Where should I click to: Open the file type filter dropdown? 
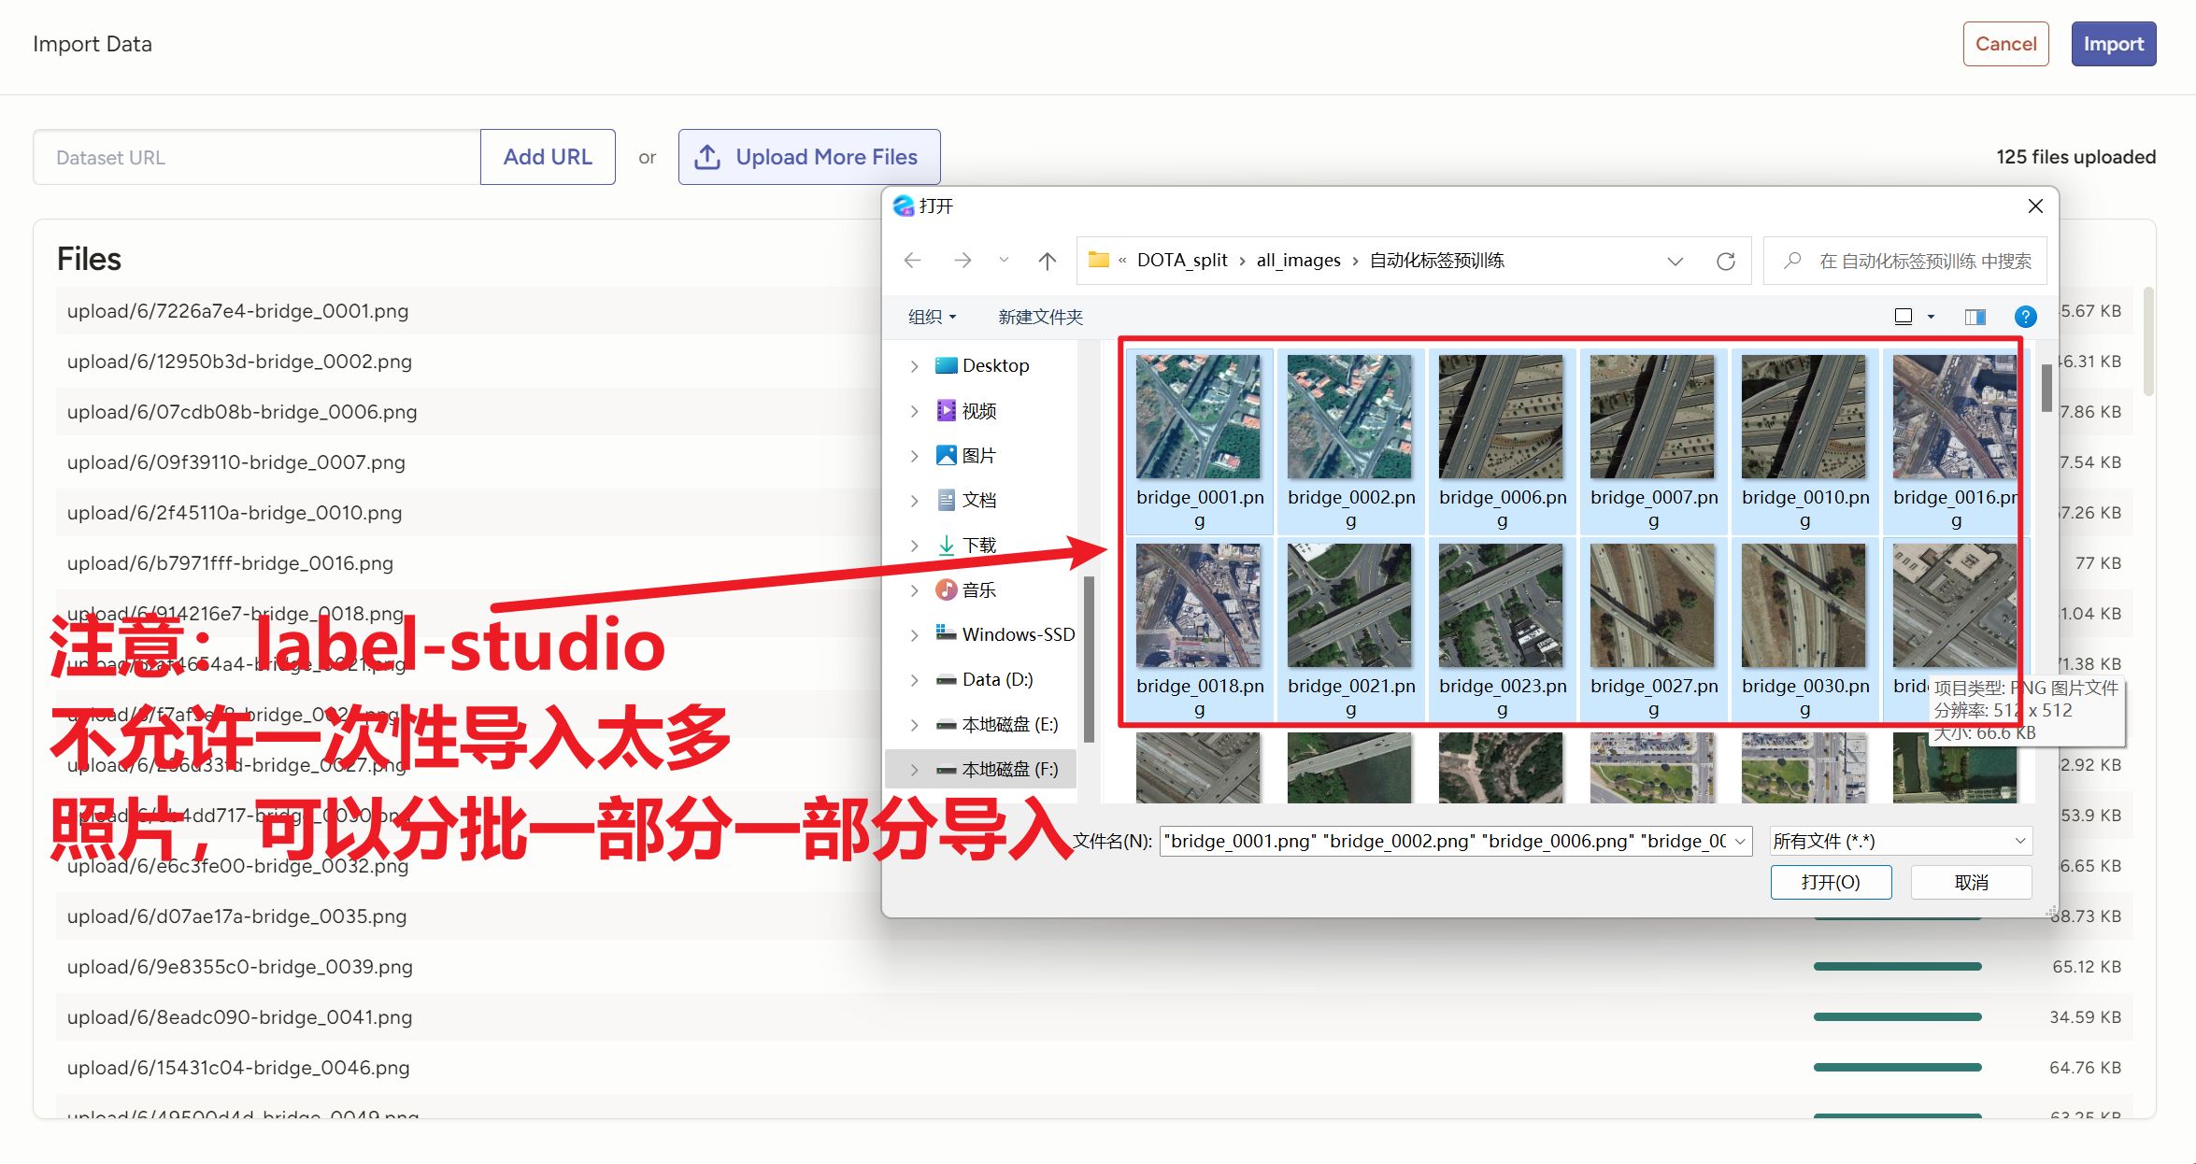(x=1900, y=841)
